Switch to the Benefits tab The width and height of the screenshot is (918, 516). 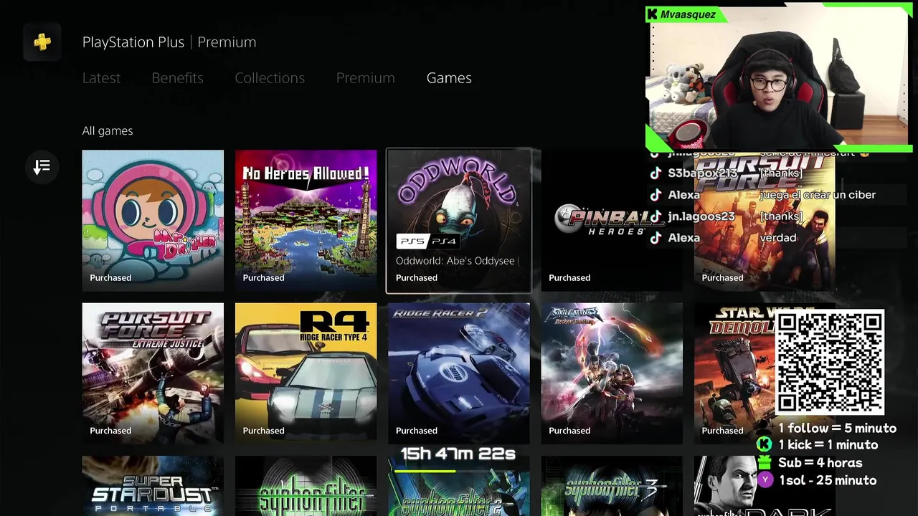[177, 77]
